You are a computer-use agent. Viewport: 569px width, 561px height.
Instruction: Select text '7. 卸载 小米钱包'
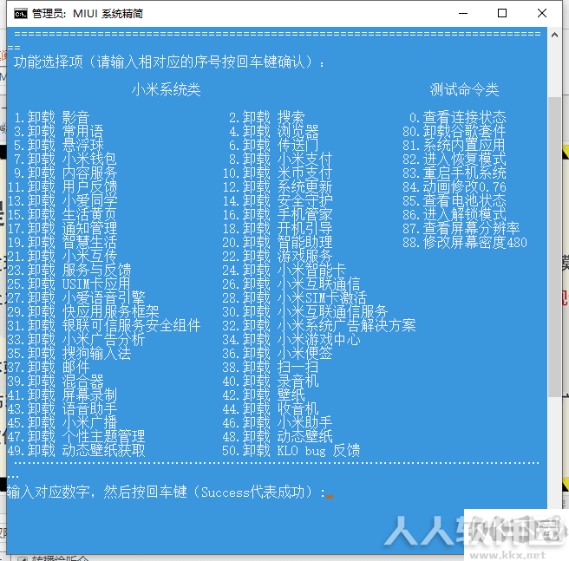pos(66,160)
